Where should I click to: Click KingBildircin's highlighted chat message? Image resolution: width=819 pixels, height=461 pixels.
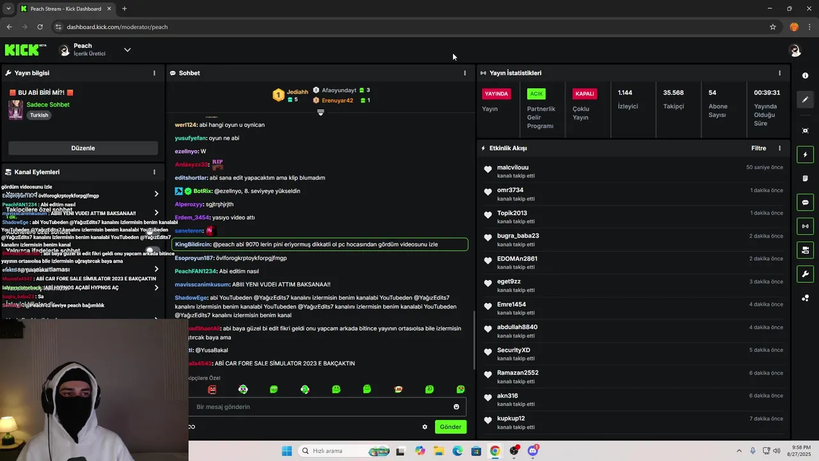pos(320,244)
